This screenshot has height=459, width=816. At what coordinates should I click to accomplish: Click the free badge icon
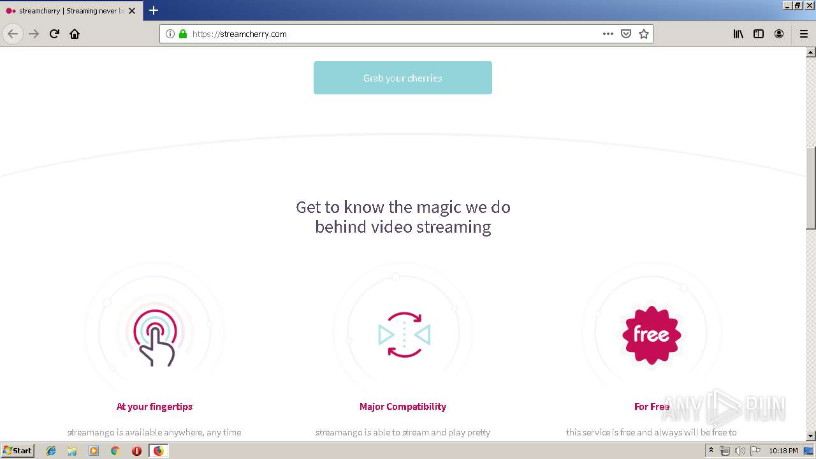(x=651, y=335)
